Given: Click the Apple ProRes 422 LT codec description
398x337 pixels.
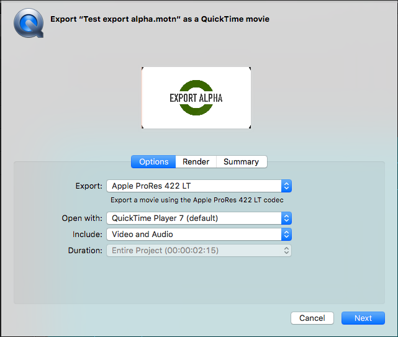Looking at the screenshot, I should (197, 200).
